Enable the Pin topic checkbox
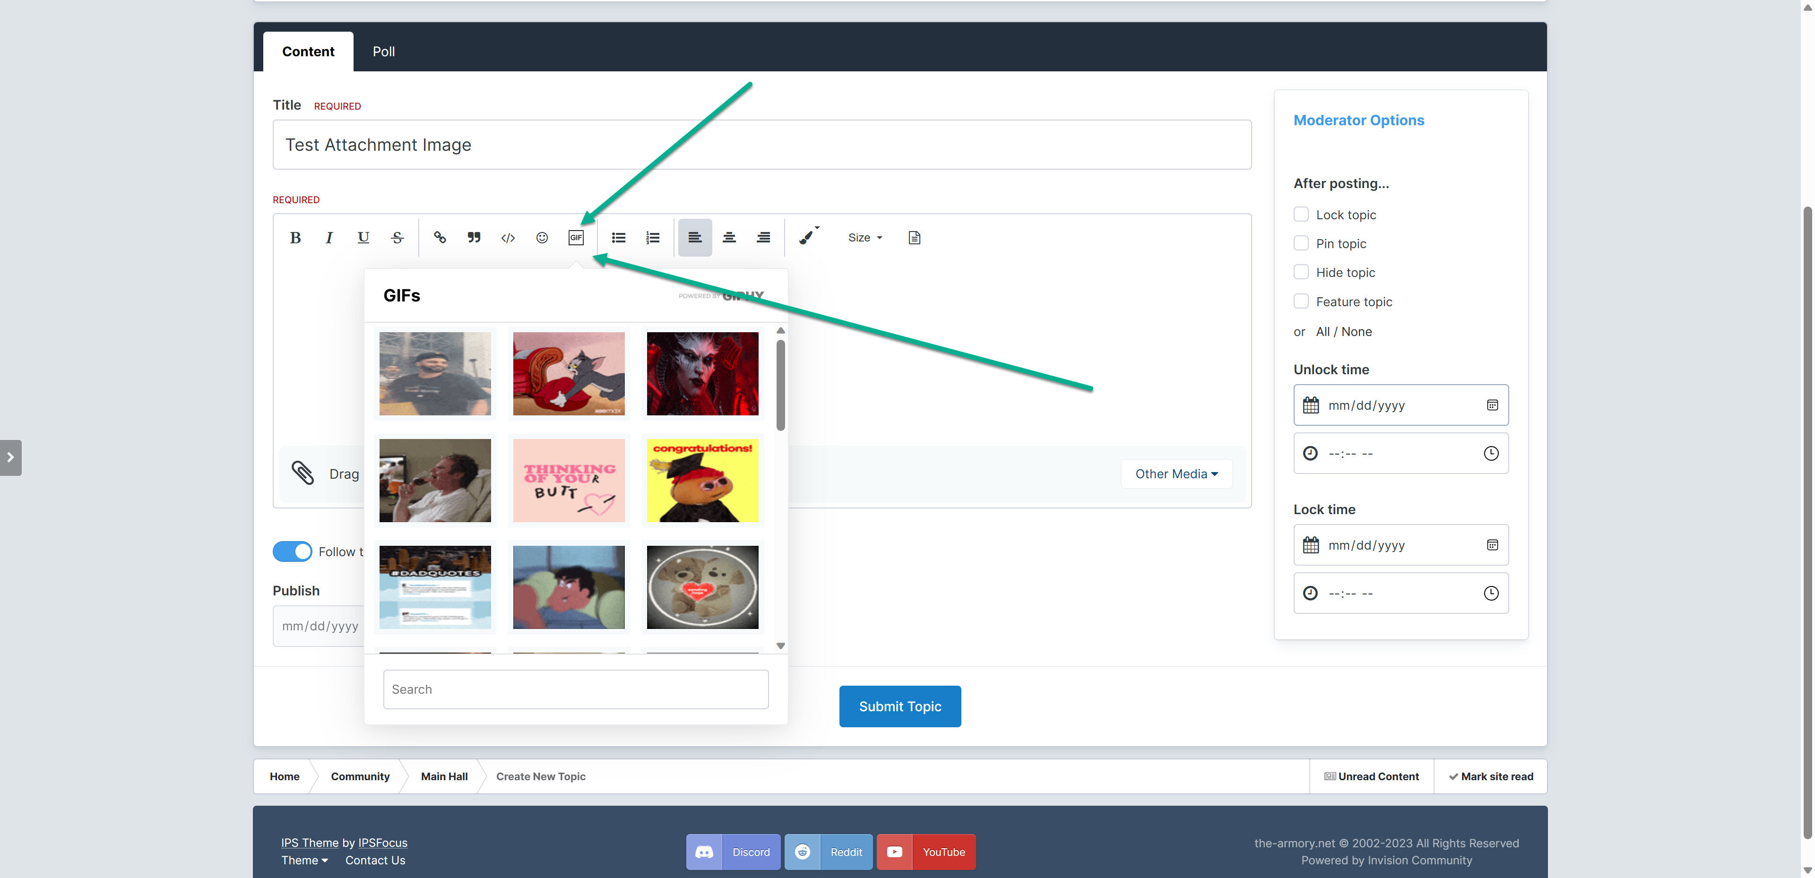The height and width of the screenshot is (878, 1815). click(x=1301, y=243)
